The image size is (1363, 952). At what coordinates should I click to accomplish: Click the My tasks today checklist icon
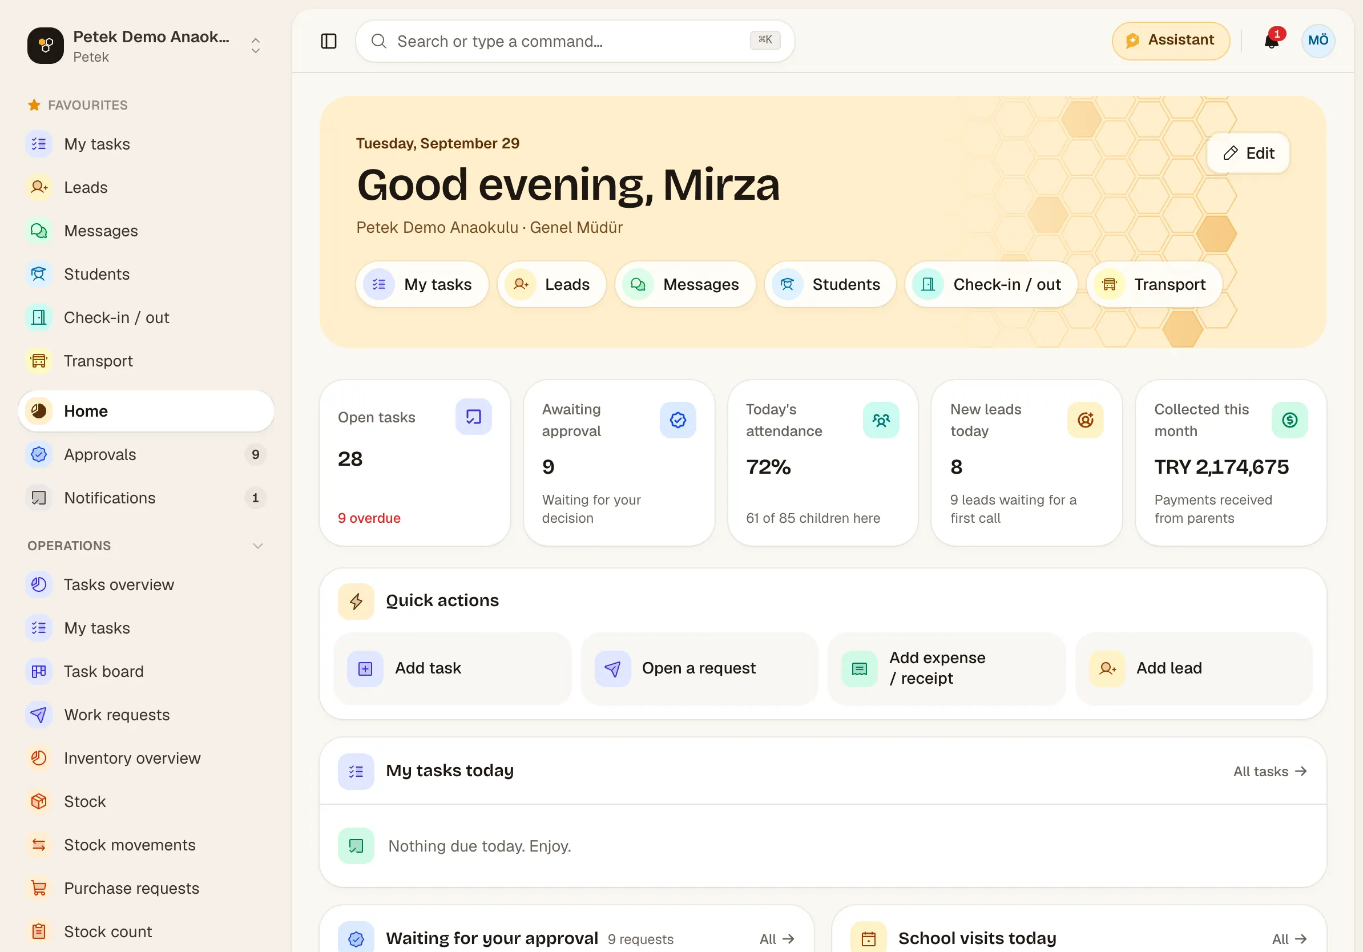click(356, 771)
